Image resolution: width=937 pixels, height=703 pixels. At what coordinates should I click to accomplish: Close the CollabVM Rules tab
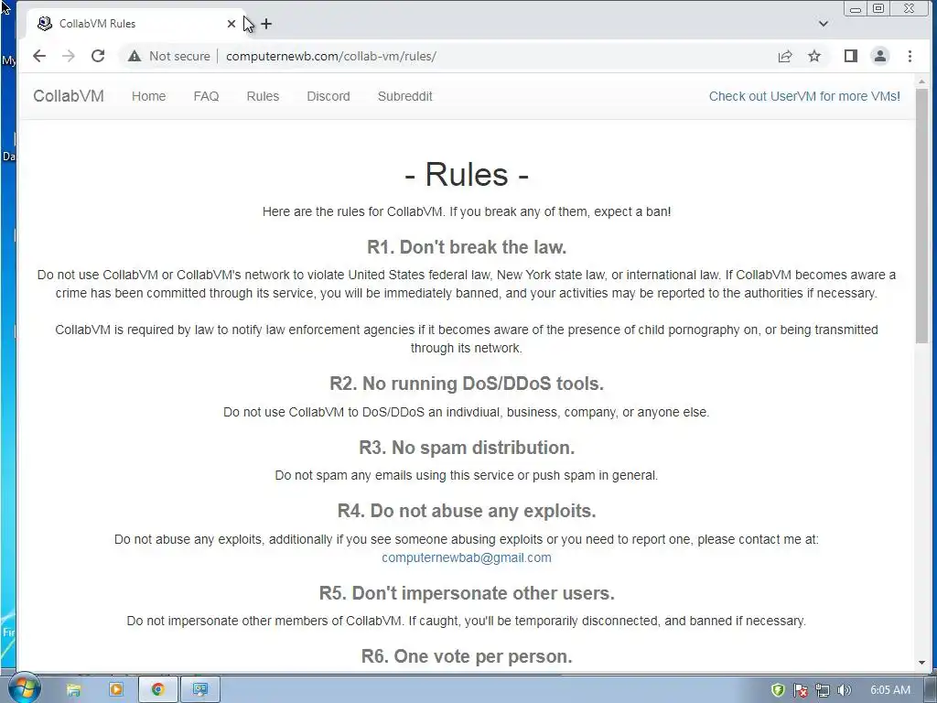[x=232, y=24]
